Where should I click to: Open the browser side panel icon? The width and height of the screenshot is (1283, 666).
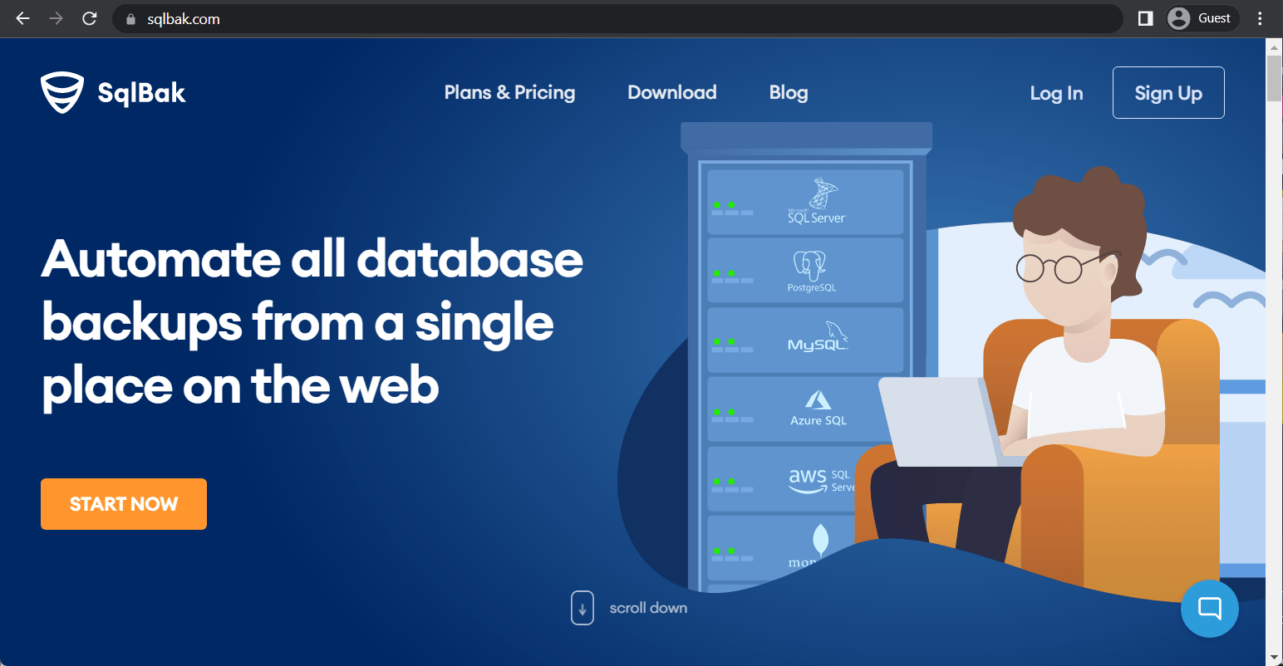[x=1144, y=17]
